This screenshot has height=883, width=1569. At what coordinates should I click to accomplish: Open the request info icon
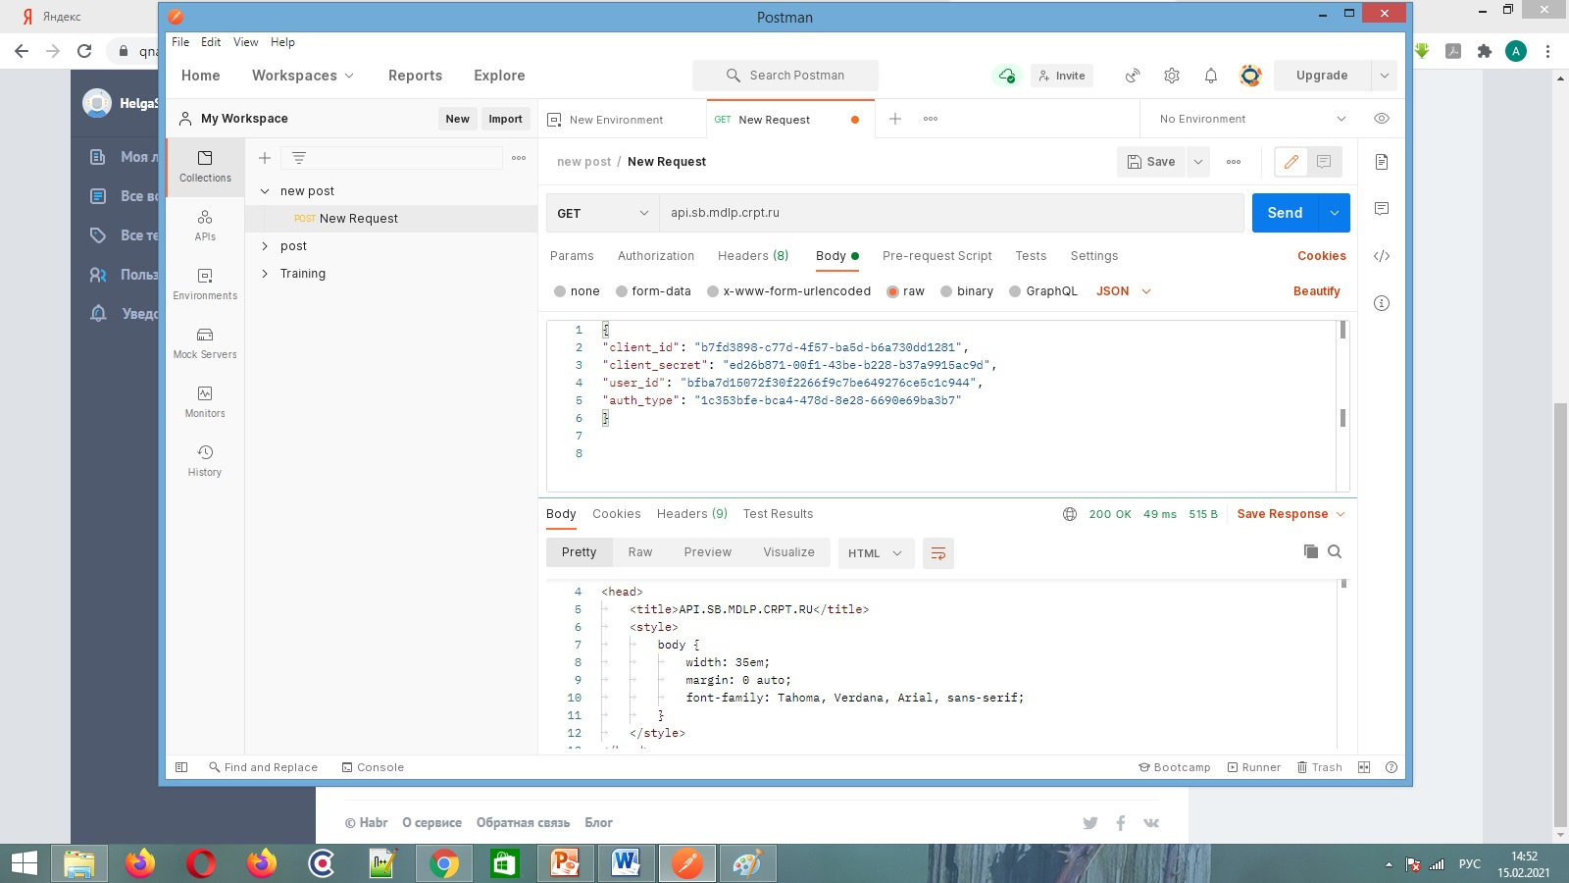click(x=1382, y=303)
